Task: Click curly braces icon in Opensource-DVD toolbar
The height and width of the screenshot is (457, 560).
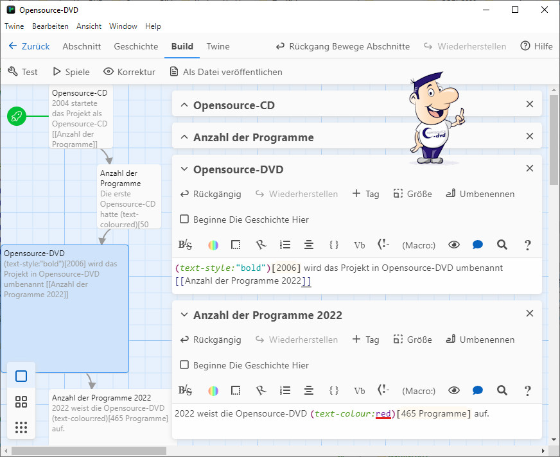Action: coord(333,245)
